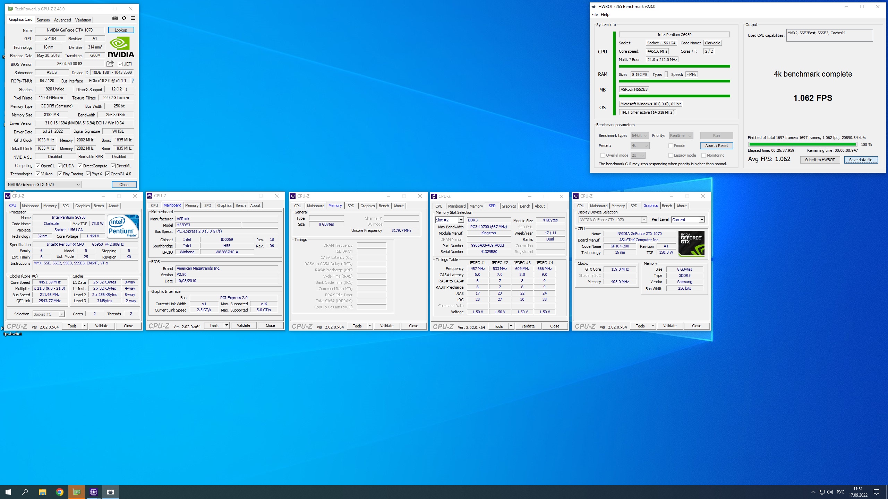Viewport: 888px width, 499px height.
Task: Open the Perf Level Current dropdown
Action: [x=688, y=219]
